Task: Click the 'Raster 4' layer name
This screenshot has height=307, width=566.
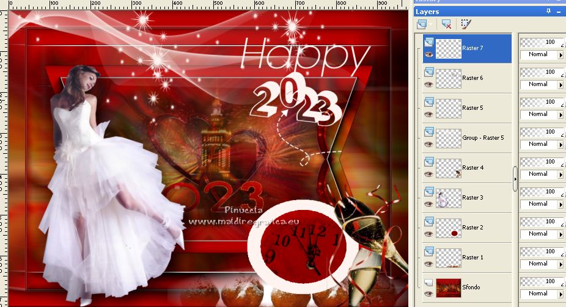Action: [472, 168]
